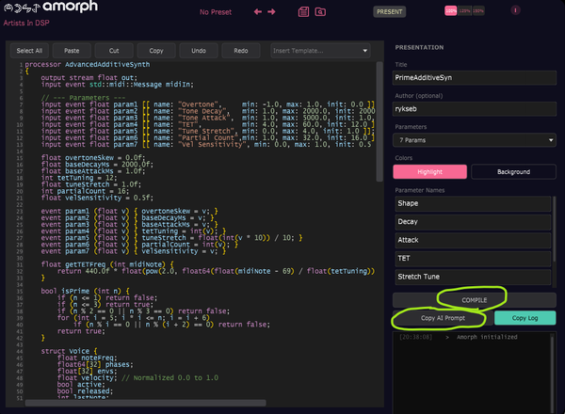Set UI zoom to 150%
This screenshot has width=565, height=414.
click(x=478, y=10)
